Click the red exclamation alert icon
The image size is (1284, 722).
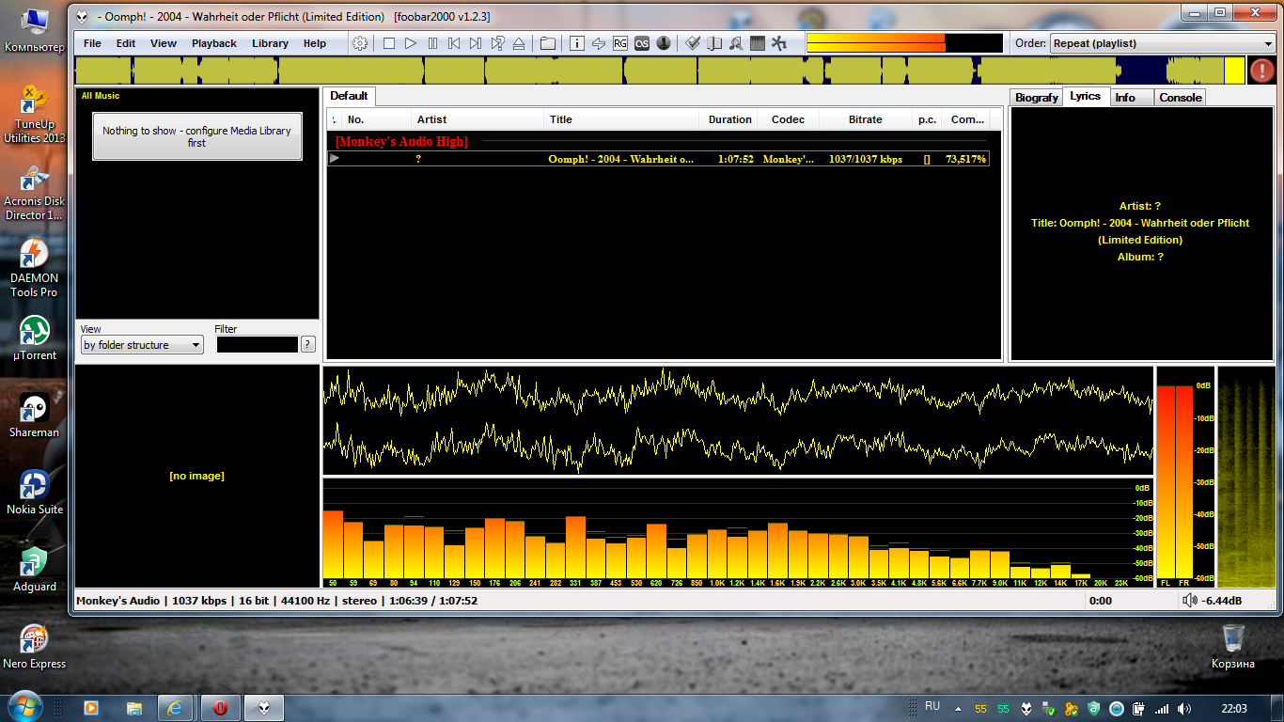pos(1261,71)
